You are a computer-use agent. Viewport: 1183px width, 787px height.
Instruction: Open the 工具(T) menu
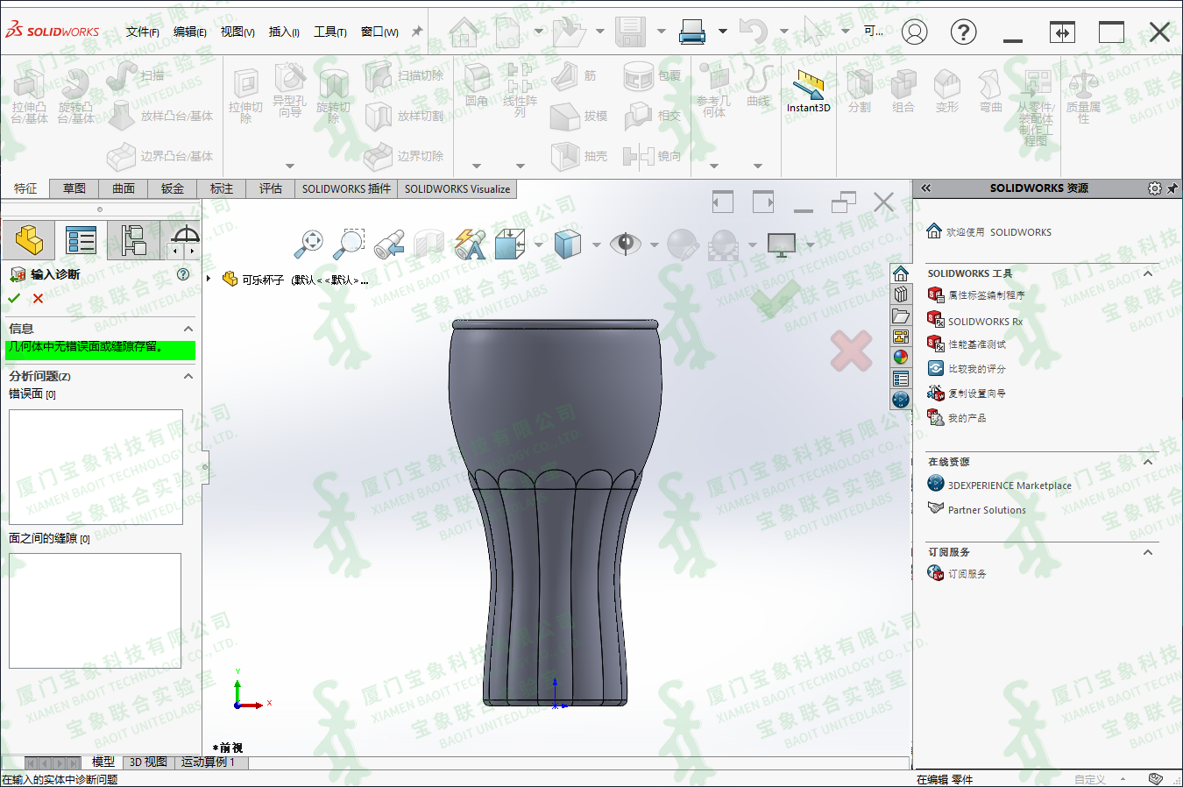point(330,32)
